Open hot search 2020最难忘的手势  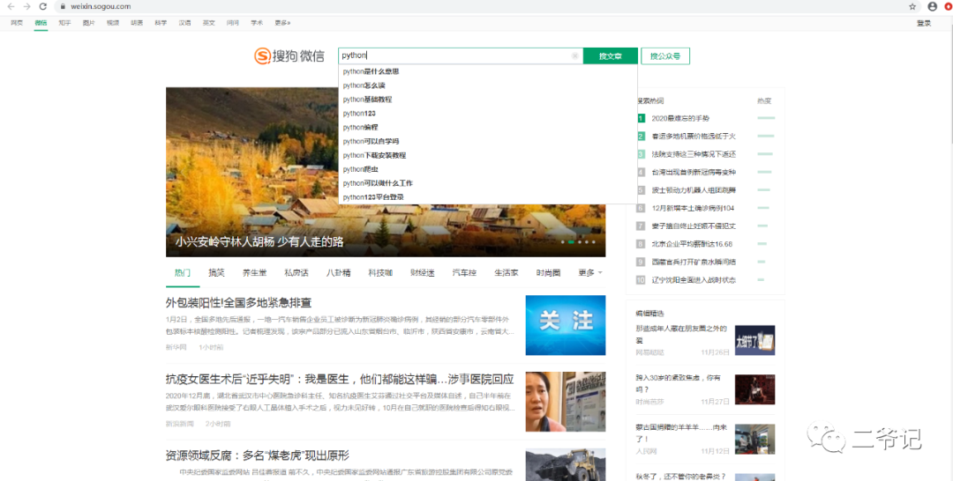point(680,118)
